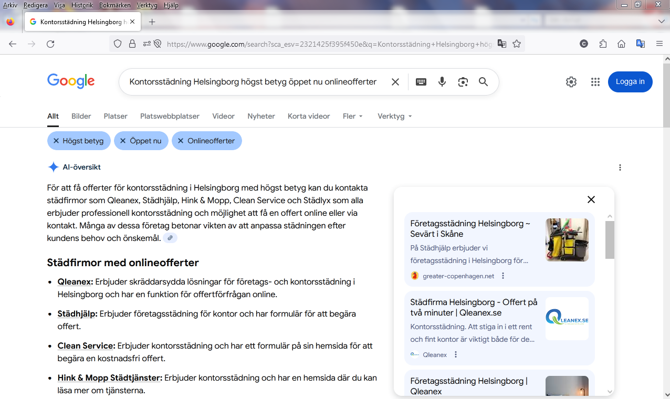Open the AI-översikt three-dot options menu
The height and width of the screenshot is (399, 670).
620,167
